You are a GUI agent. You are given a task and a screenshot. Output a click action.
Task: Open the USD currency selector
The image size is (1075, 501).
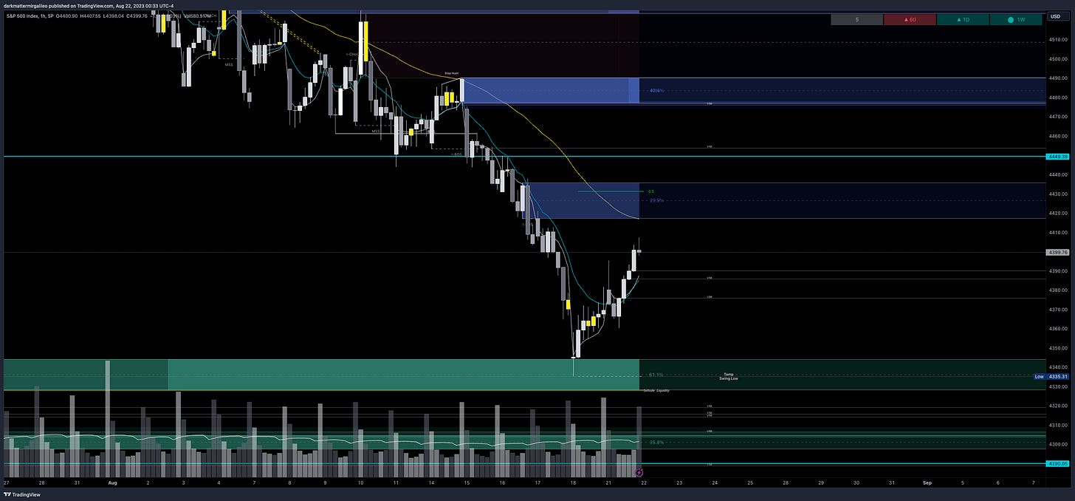coord(1054,15)
